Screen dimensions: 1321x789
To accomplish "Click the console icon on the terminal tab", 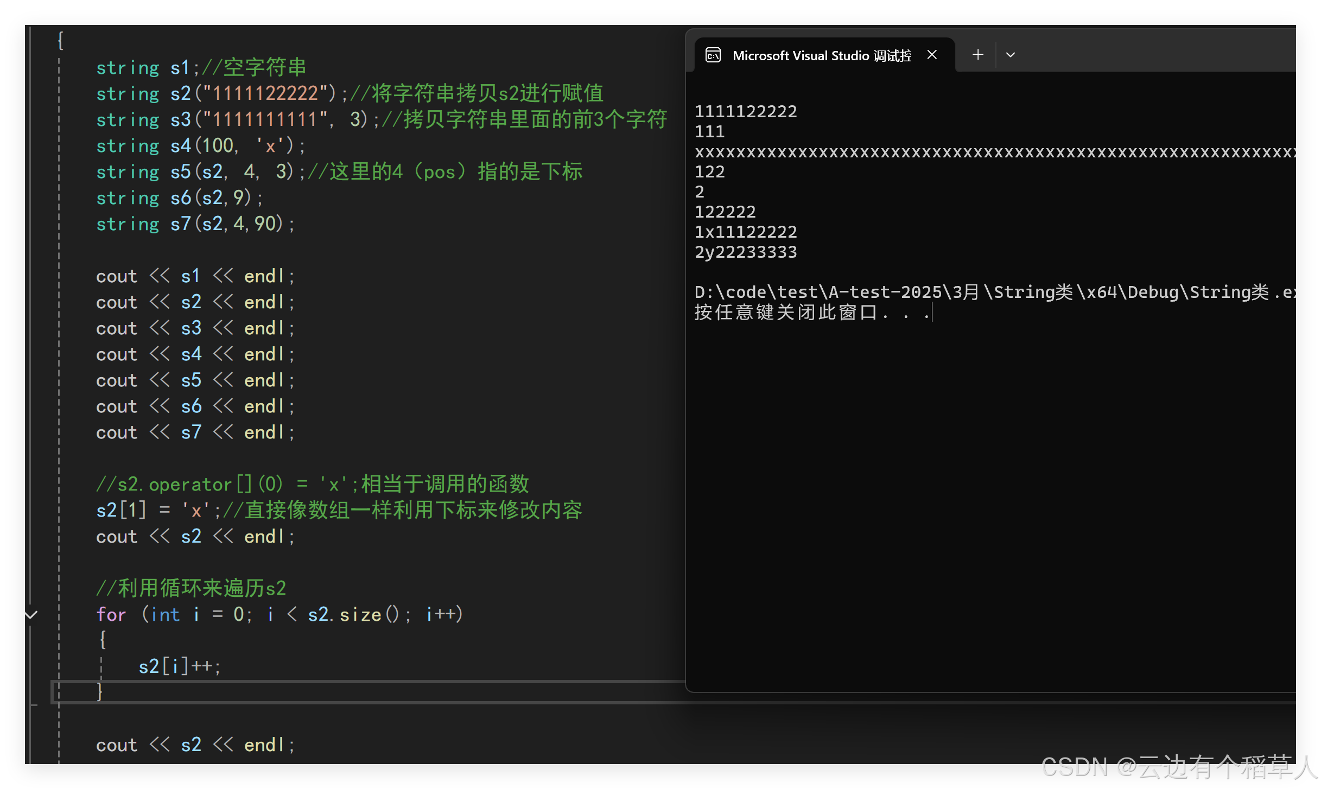I will pyautogui.click(x=713, y=55).
